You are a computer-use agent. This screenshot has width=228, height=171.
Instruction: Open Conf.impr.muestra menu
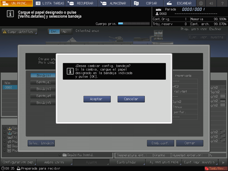[x=200, y=162]
